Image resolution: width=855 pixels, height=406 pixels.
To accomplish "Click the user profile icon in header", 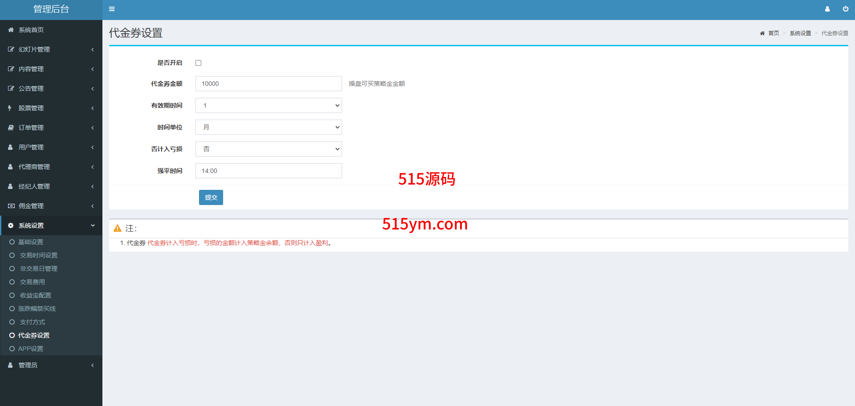I will coord(827,9).
